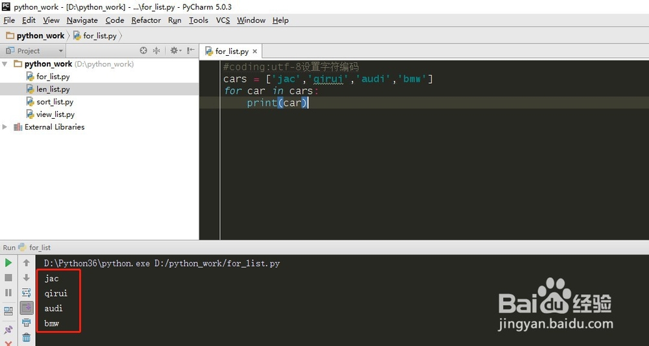This screenshot has width=649, height=346.
Task: Clear console output with trash can icon
Action: (27, 338)
